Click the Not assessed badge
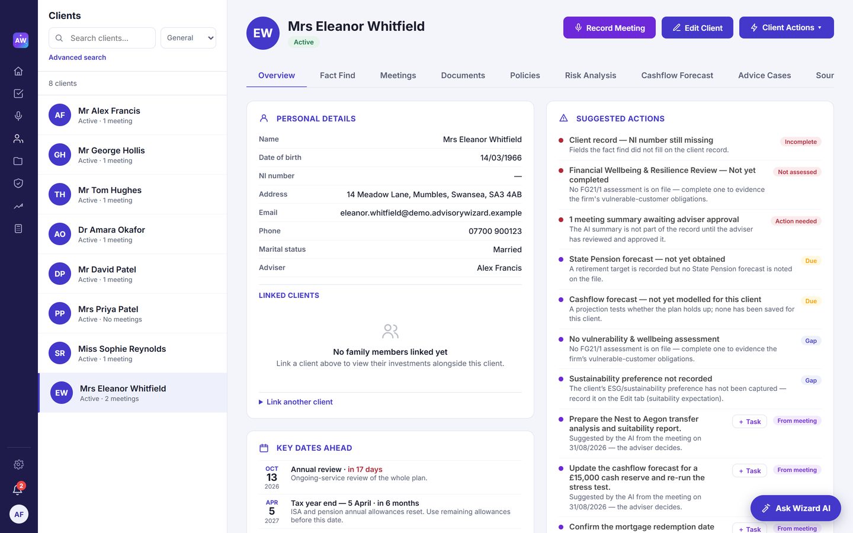 797,172
